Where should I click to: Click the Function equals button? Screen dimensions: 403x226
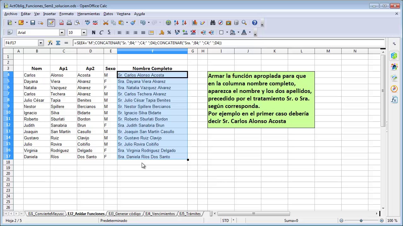click(x=66, y=43)
